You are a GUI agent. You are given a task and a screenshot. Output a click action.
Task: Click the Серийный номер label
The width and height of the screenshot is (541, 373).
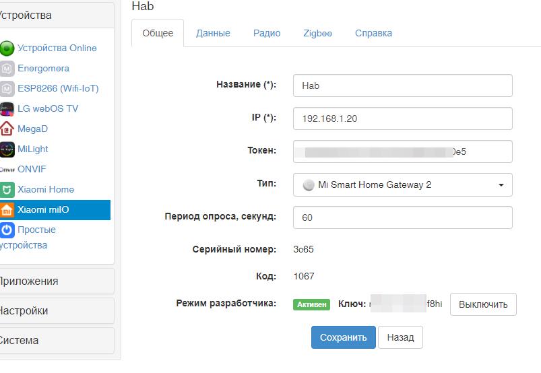click(234, 249)
